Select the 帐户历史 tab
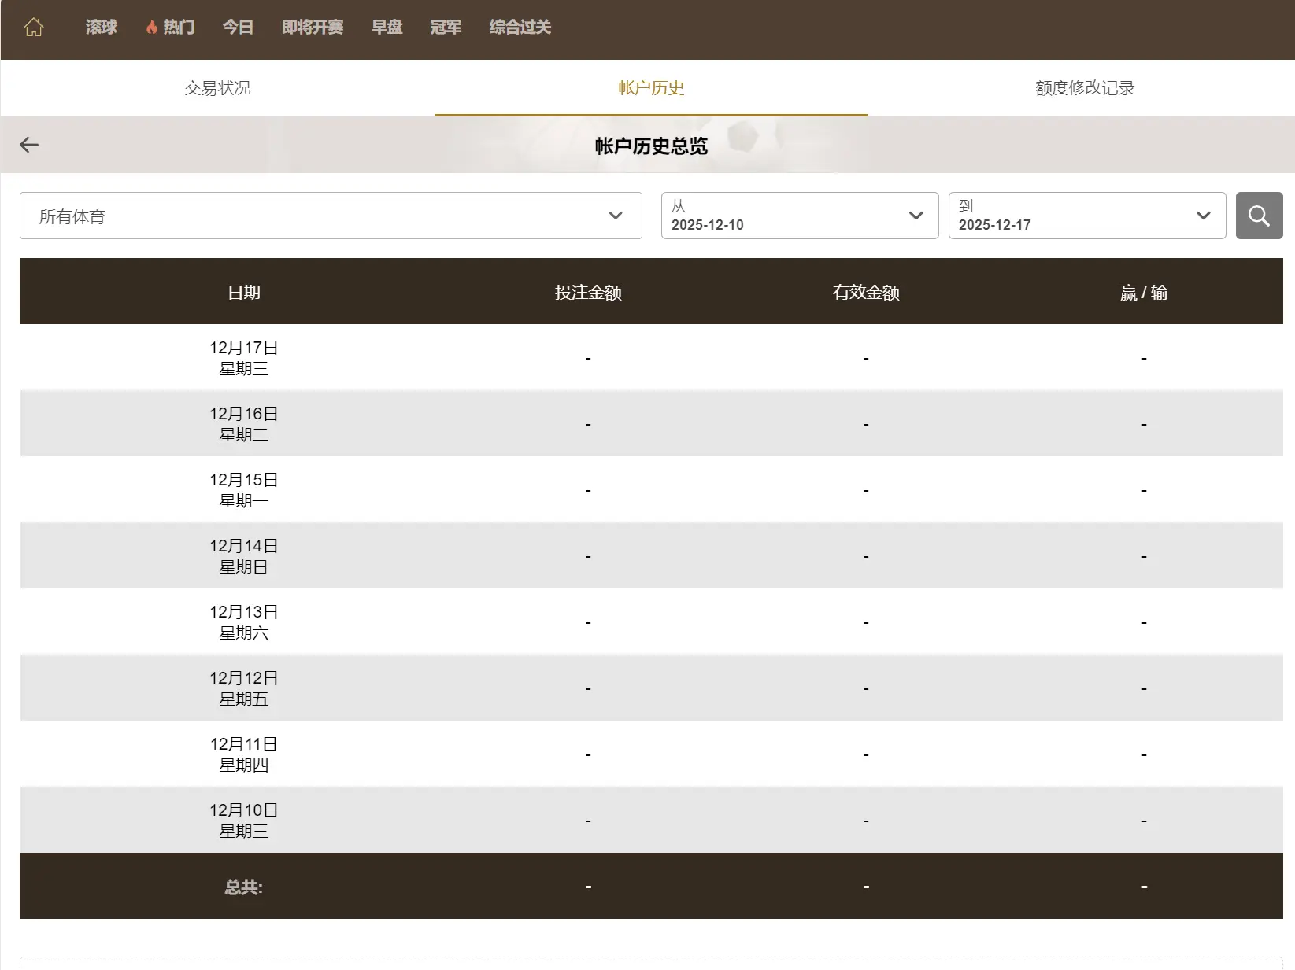This screenshot has width=1295, height=970. pyautogui.click(x=651, y=88)
